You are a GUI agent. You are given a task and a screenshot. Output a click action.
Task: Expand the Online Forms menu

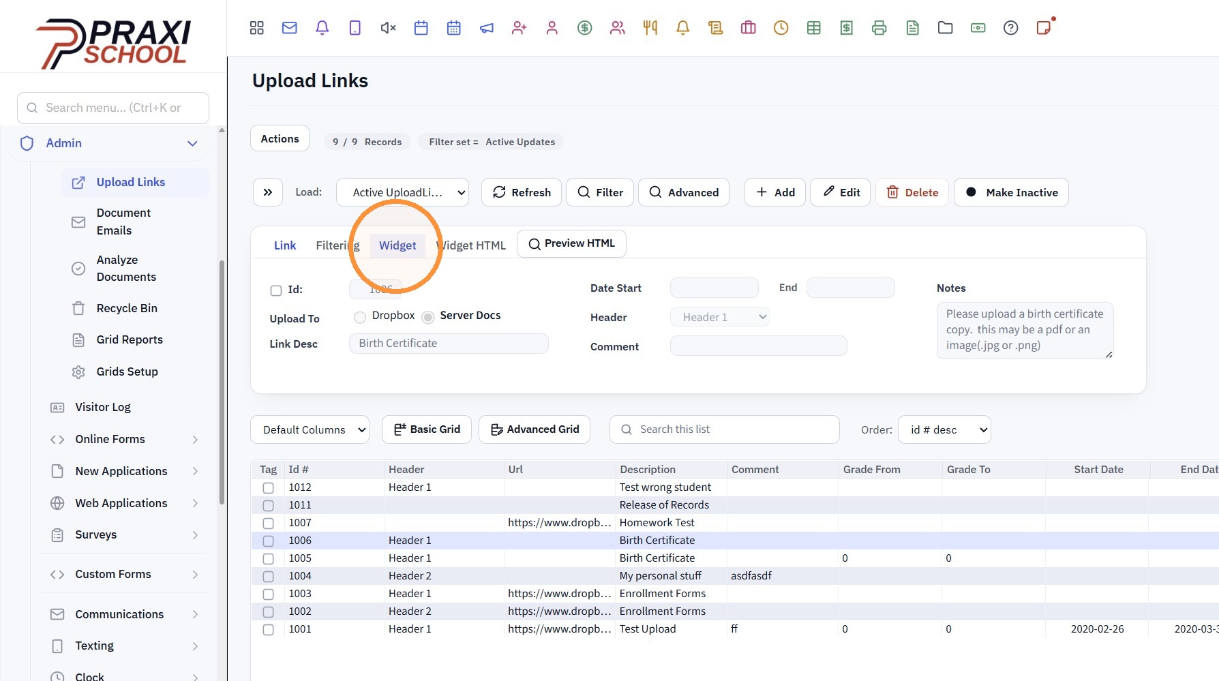point(195,440)
